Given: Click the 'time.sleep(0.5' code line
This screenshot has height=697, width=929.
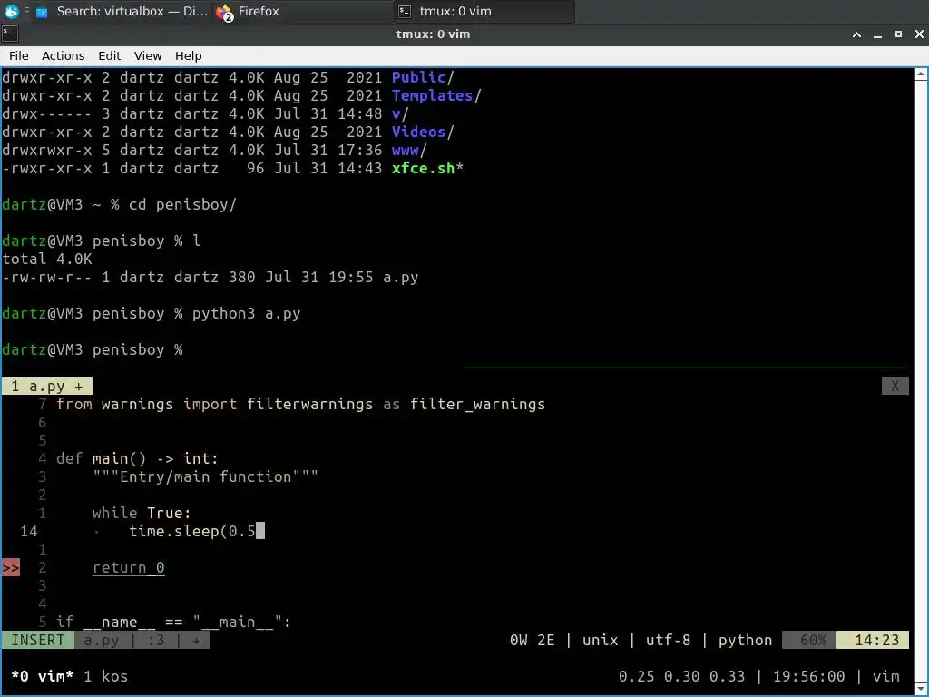Looking at the screenshot, I should 192,531.
